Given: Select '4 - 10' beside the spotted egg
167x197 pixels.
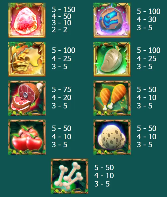Looking at the screenshot, I should coord(147,137).
